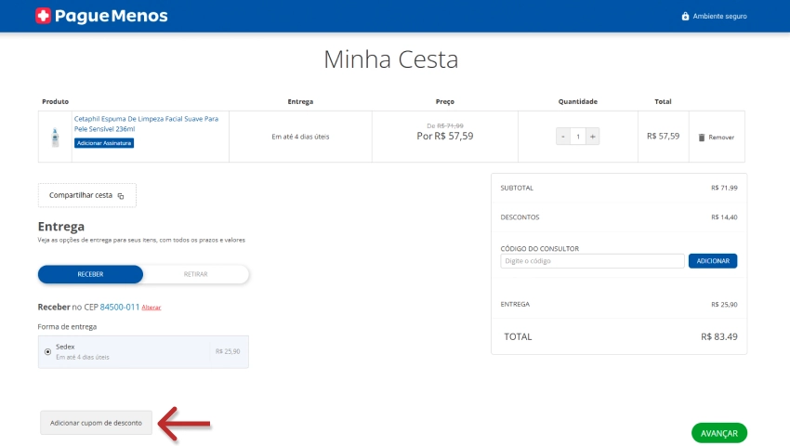Screen dimensions: 790x446
Task: Select the Sedex radio button
Action: click(x=47, y=352)
